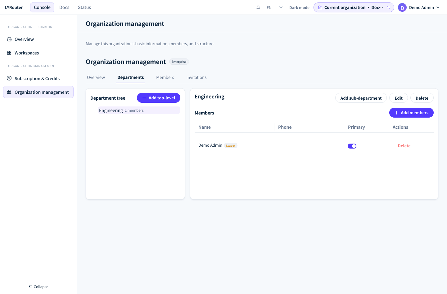Click the Collapse sidebar label

41,287
